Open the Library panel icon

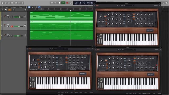(2, 3)
